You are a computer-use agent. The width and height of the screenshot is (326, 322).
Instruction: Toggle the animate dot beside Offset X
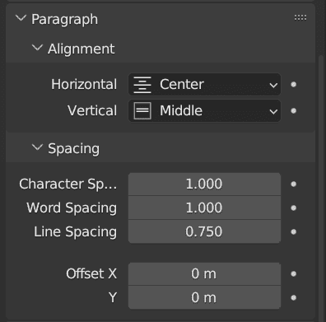[x=293, y=273]
